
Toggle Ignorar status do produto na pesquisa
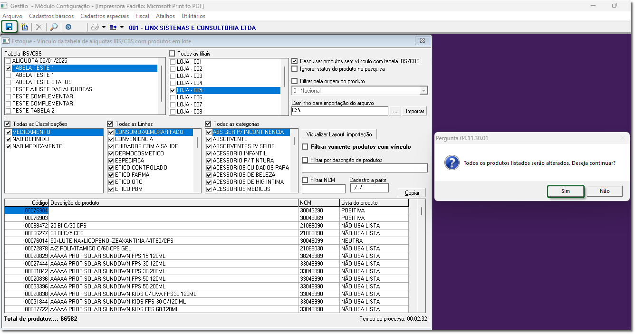click(295, 69)
